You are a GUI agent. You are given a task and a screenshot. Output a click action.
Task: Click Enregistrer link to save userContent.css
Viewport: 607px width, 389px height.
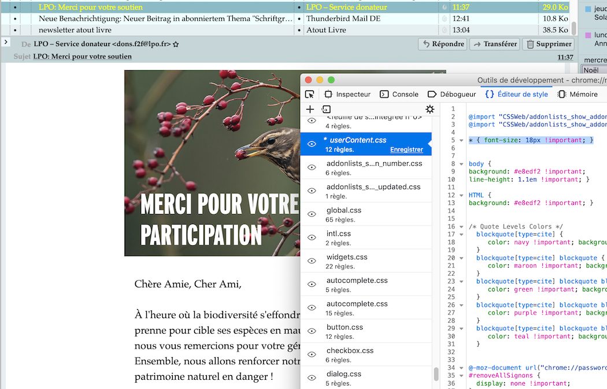click(x=406, y=149)
